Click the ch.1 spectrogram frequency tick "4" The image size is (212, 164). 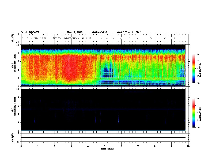(19, 70)
